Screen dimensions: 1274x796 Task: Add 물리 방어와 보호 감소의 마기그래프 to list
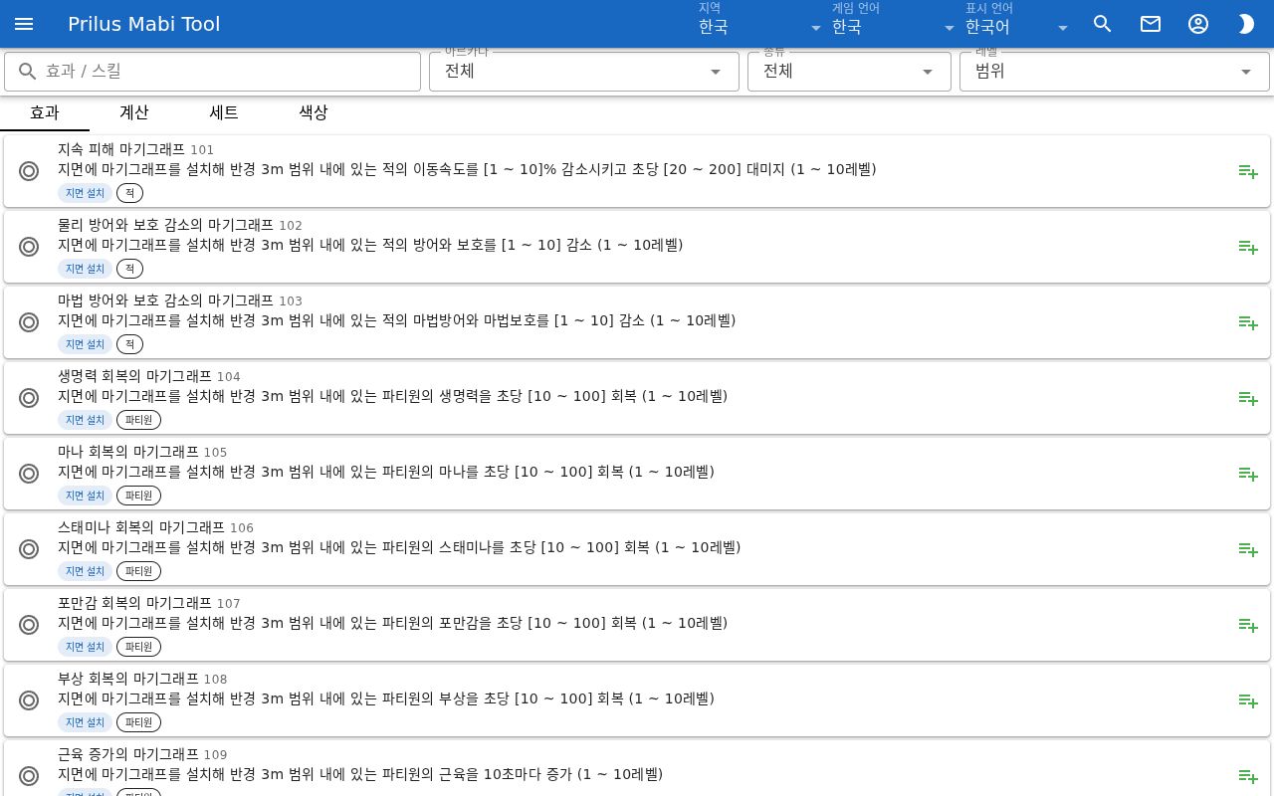[x=1248, y=247]
